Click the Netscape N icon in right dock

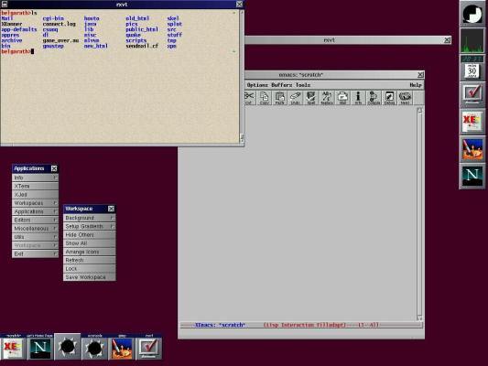472,176
